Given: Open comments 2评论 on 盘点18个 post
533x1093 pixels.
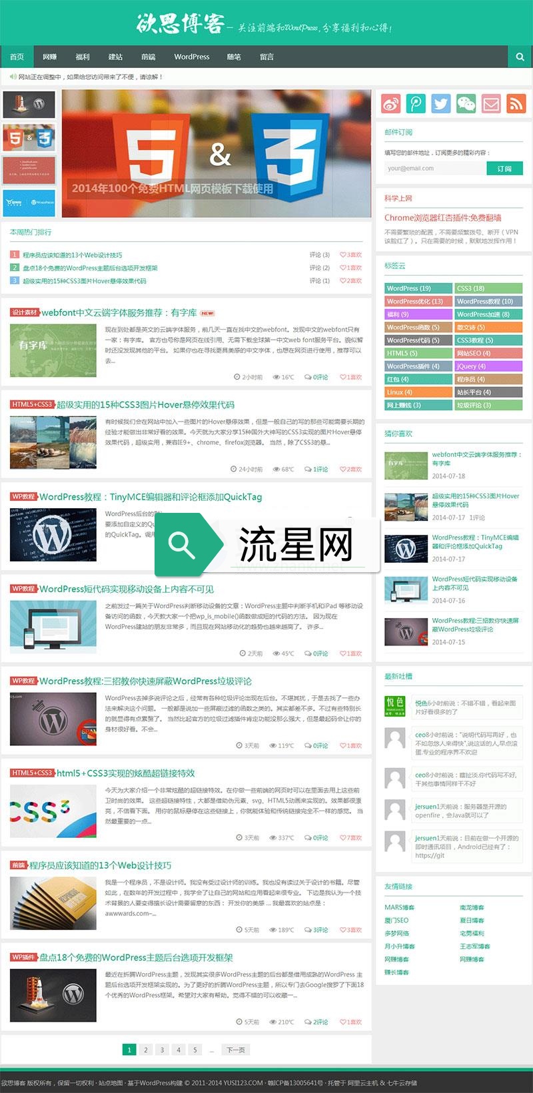Looking at the screenshot, I should (316, 1022).
